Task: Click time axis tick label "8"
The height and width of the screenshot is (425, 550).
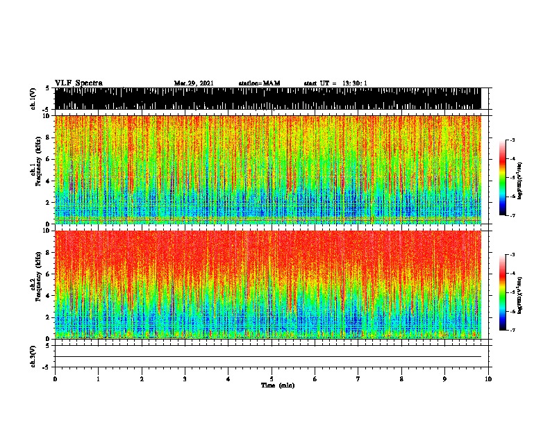Action: 401,378
